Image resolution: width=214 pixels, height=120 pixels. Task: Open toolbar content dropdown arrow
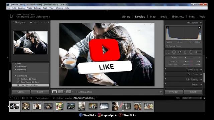point(160,92)
